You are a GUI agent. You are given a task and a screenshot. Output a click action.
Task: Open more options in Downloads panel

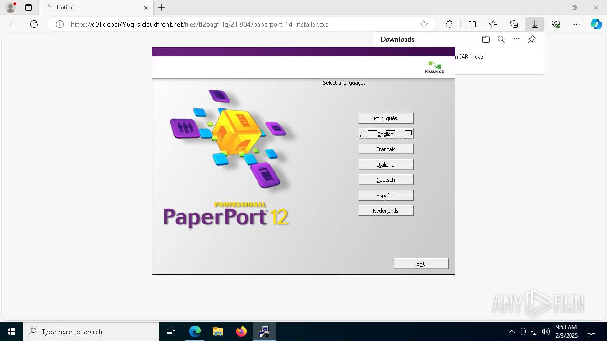point(516,39)
